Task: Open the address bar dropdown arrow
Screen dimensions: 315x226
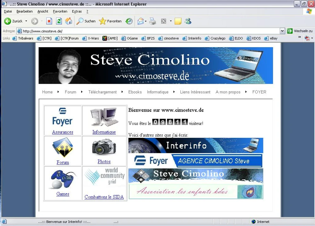Action: (x=282, y=31)
